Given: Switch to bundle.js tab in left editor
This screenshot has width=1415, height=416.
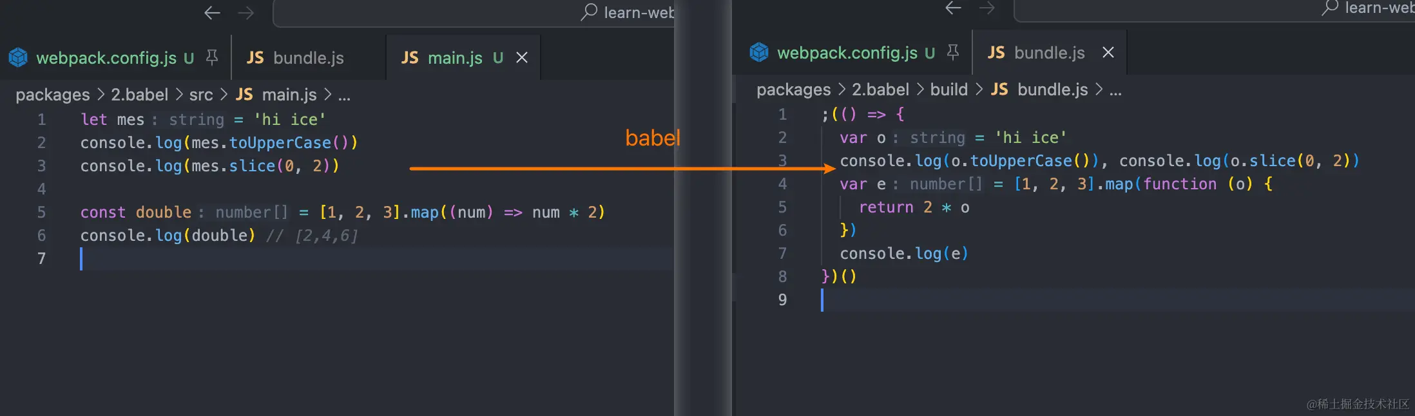Looking at the screenshot, I should click(x=308, y=58).
